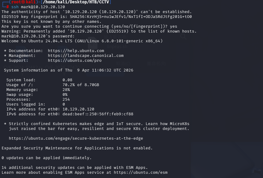Click the System information date line
The width and height of the screenshot is (263, 178).
click(x=69, y=70)
